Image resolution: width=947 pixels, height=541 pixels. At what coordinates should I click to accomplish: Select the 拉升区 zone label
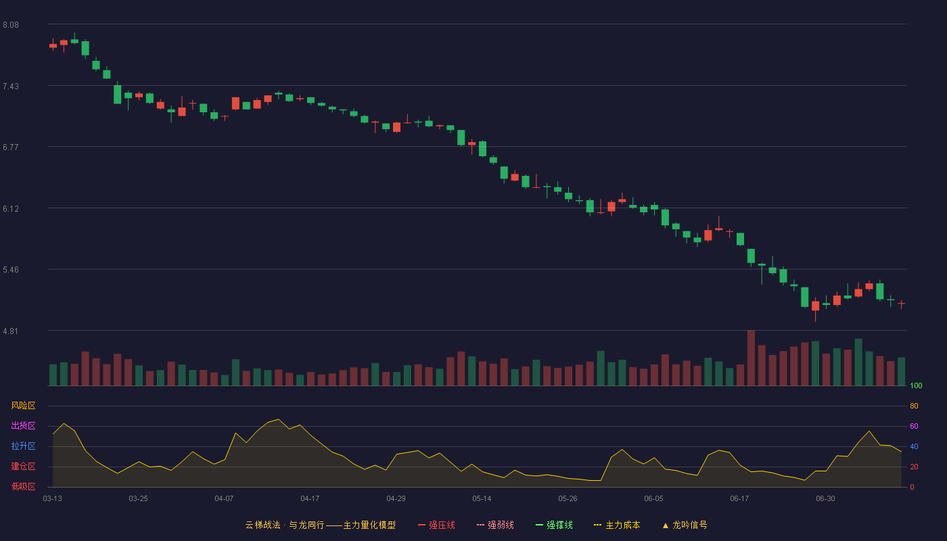point(24,446)
